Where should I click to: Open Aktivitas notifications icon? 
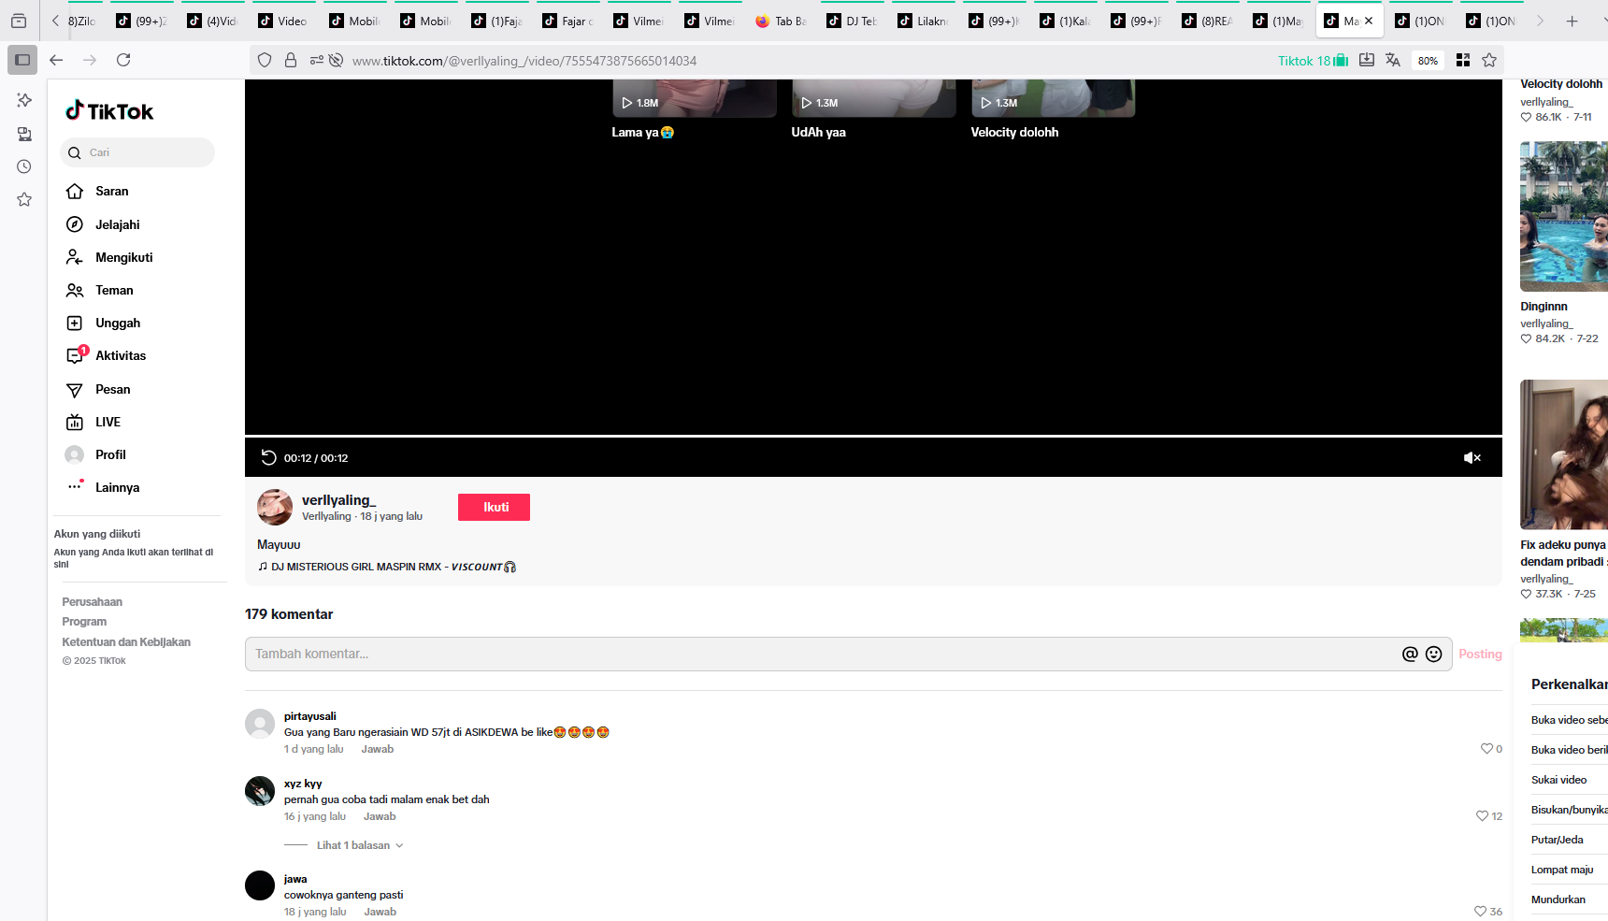pyautogui.click(x=76, y=355)
